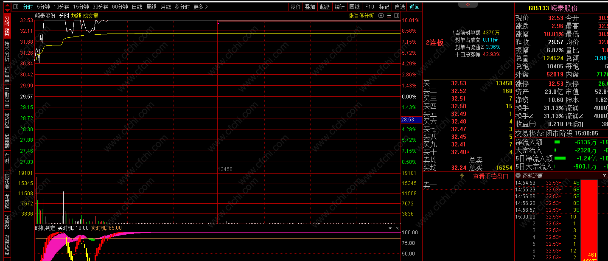
Task: Click the up arrow at top-left corner
Action: click(7, 5)
